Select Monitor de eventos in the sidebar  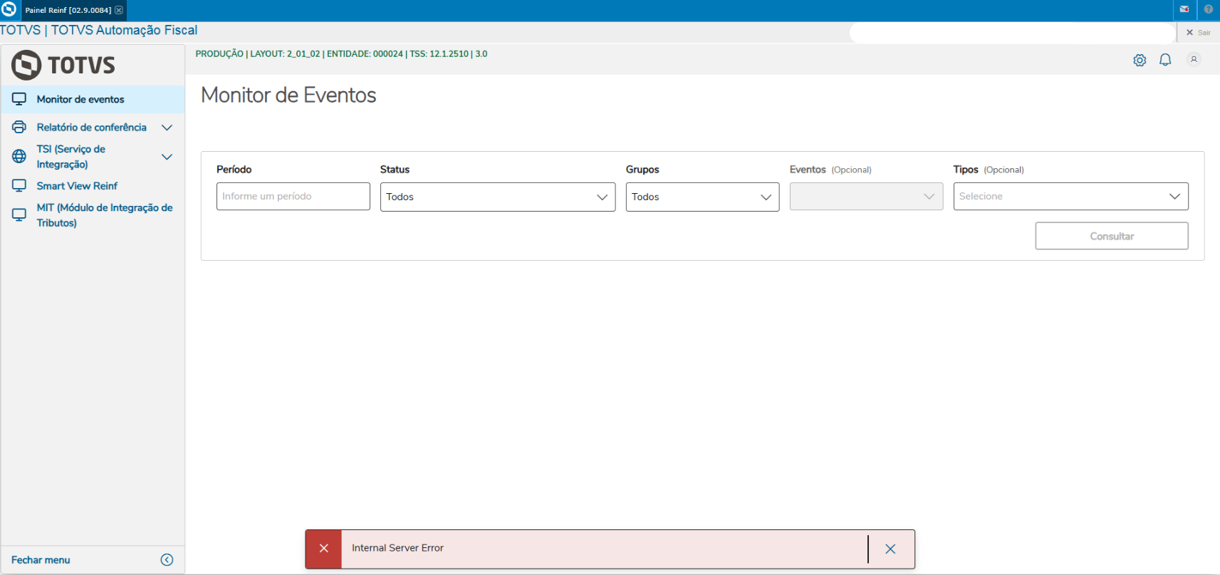point(93,99)
